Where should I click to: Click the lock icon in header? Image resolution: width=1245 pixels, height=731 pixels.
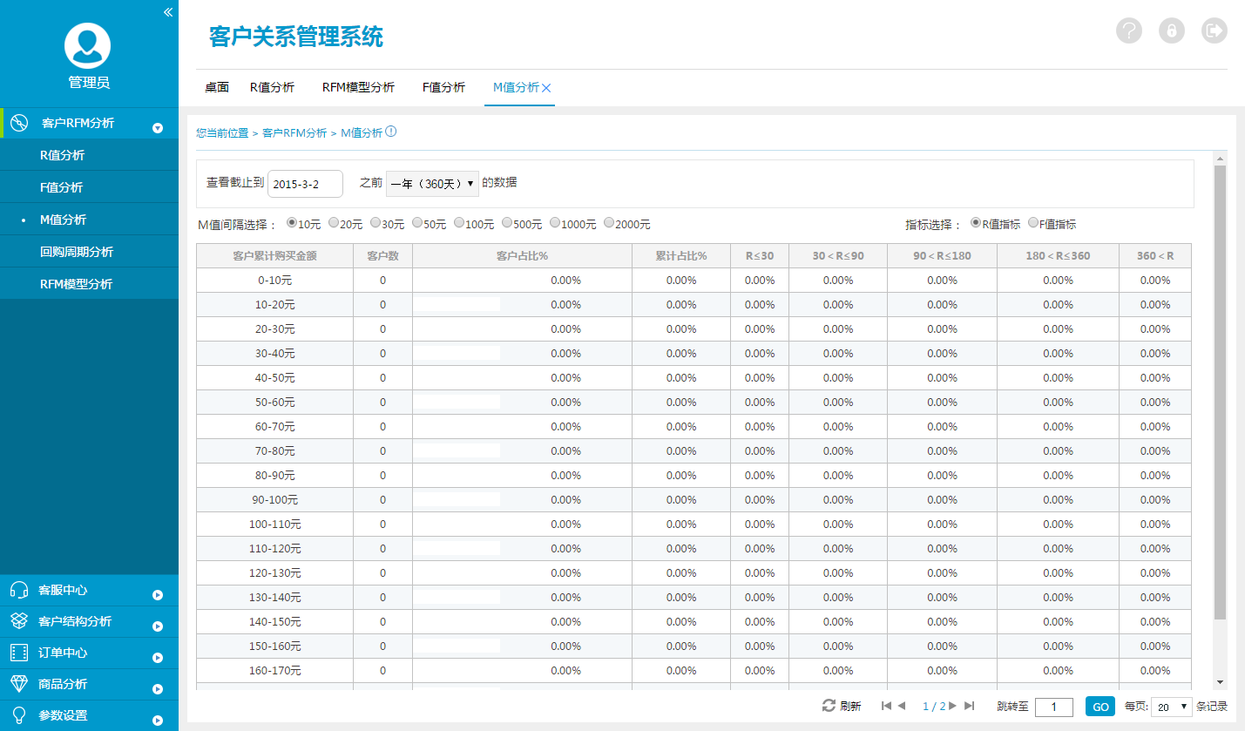coord(1172,30)
